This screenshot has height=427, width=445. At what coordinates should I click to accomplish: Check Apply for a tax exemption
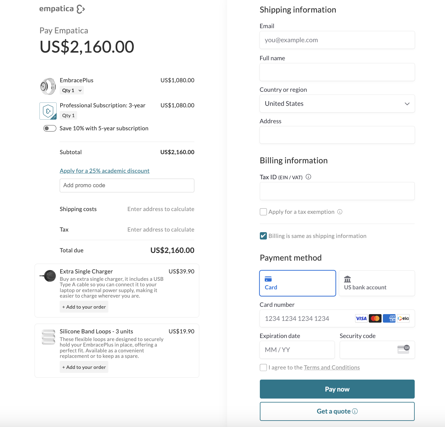pos(263,212)
